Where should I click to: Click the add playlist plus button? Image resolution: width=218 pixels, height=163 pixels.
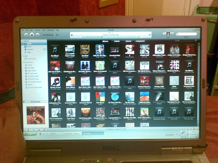[x=28, y=130]
